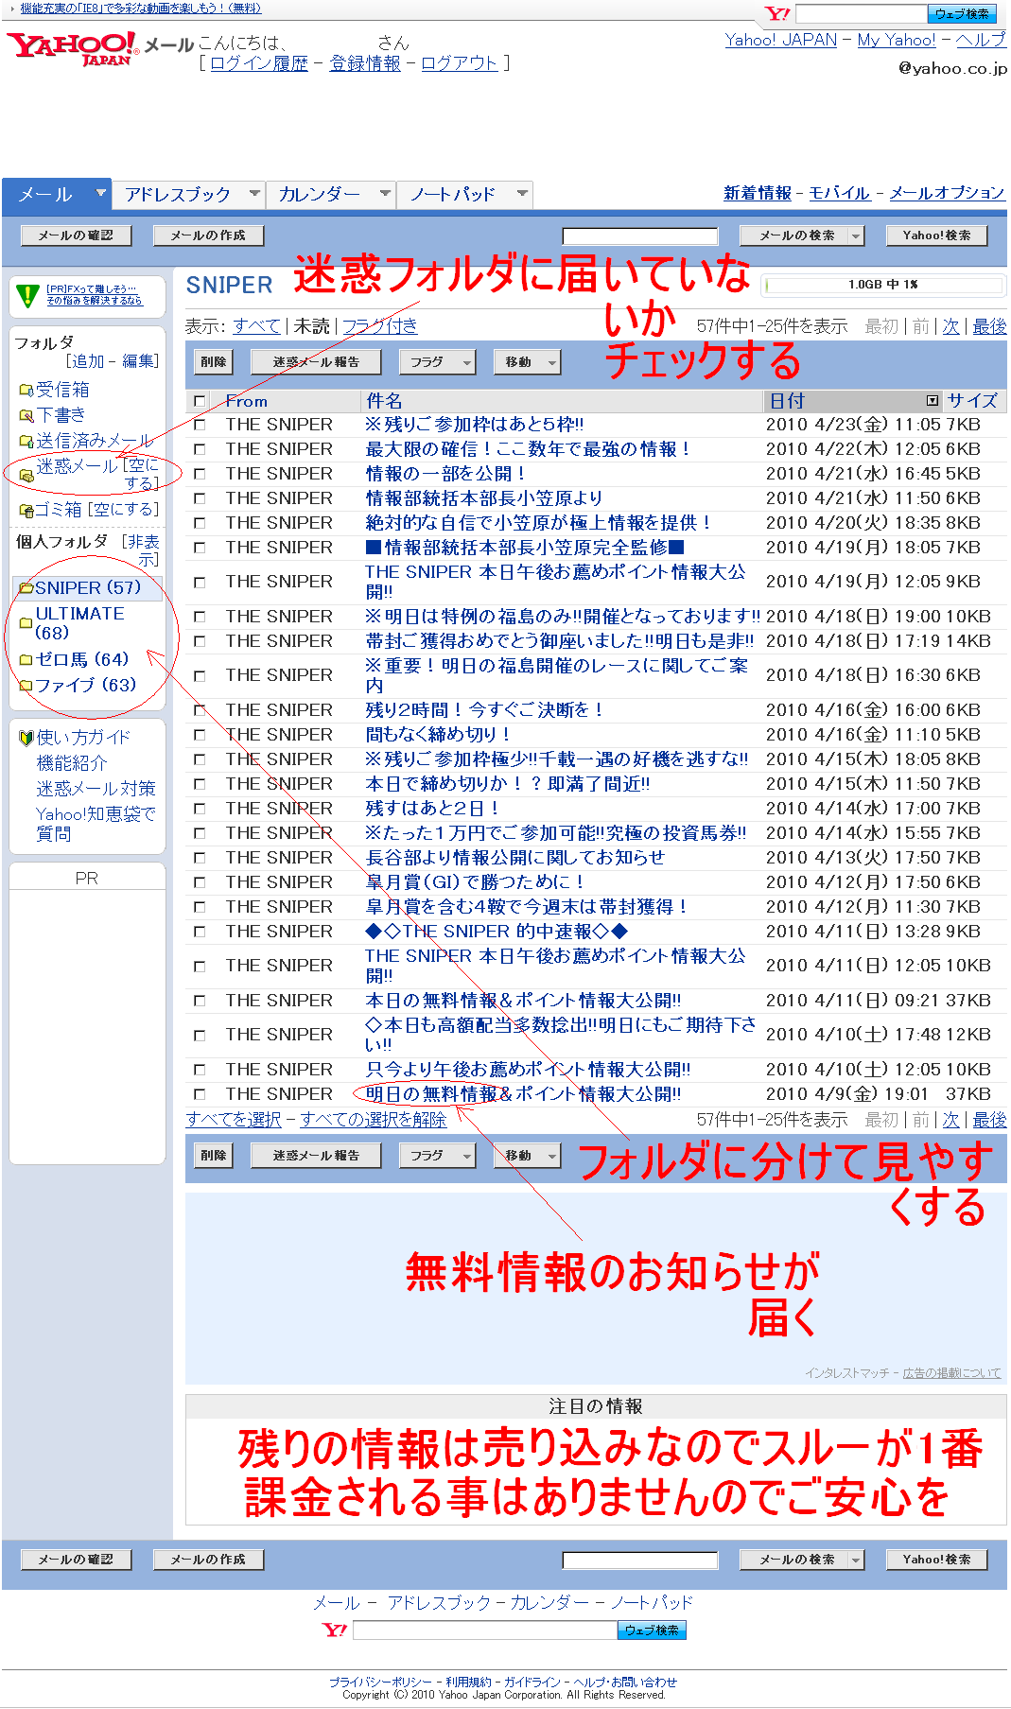Open the 迷惑メール spam folder icon
This screenshot has width=1011, height=1709.
(26, 475)
